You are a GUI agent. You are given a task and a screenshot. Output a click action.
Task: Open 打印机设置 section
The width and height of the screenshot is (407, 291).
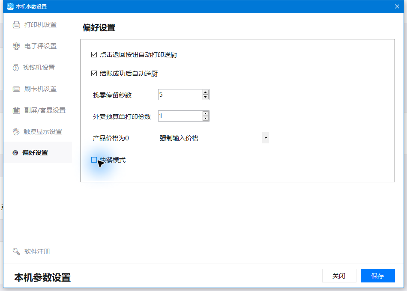click(x=38, y=25)
